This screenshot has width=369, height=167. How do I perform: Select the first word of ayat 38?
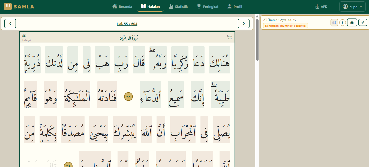point(219,60)
